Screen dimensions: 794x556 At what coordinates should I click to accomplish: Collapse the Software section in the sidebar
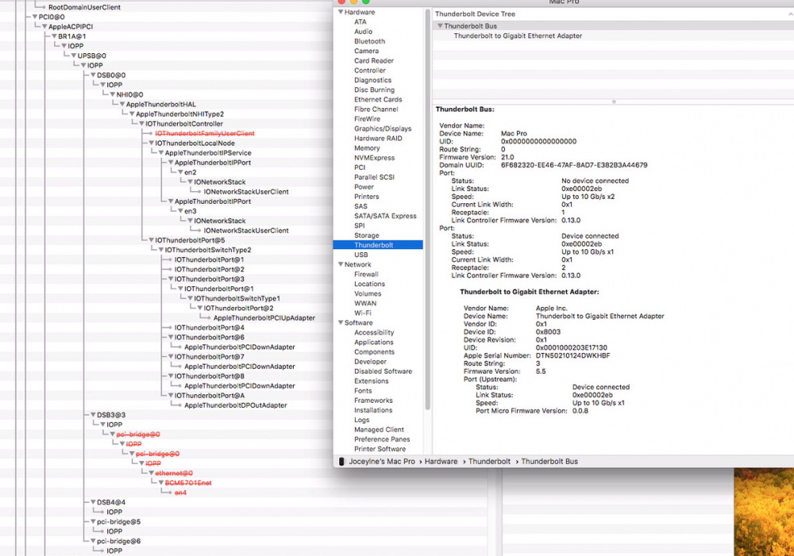pyautogui.click(x=341, y=323)
